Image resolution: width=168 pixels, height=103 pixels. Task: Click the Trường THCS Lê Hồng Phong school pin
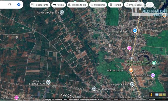click(x=48, y=82)
